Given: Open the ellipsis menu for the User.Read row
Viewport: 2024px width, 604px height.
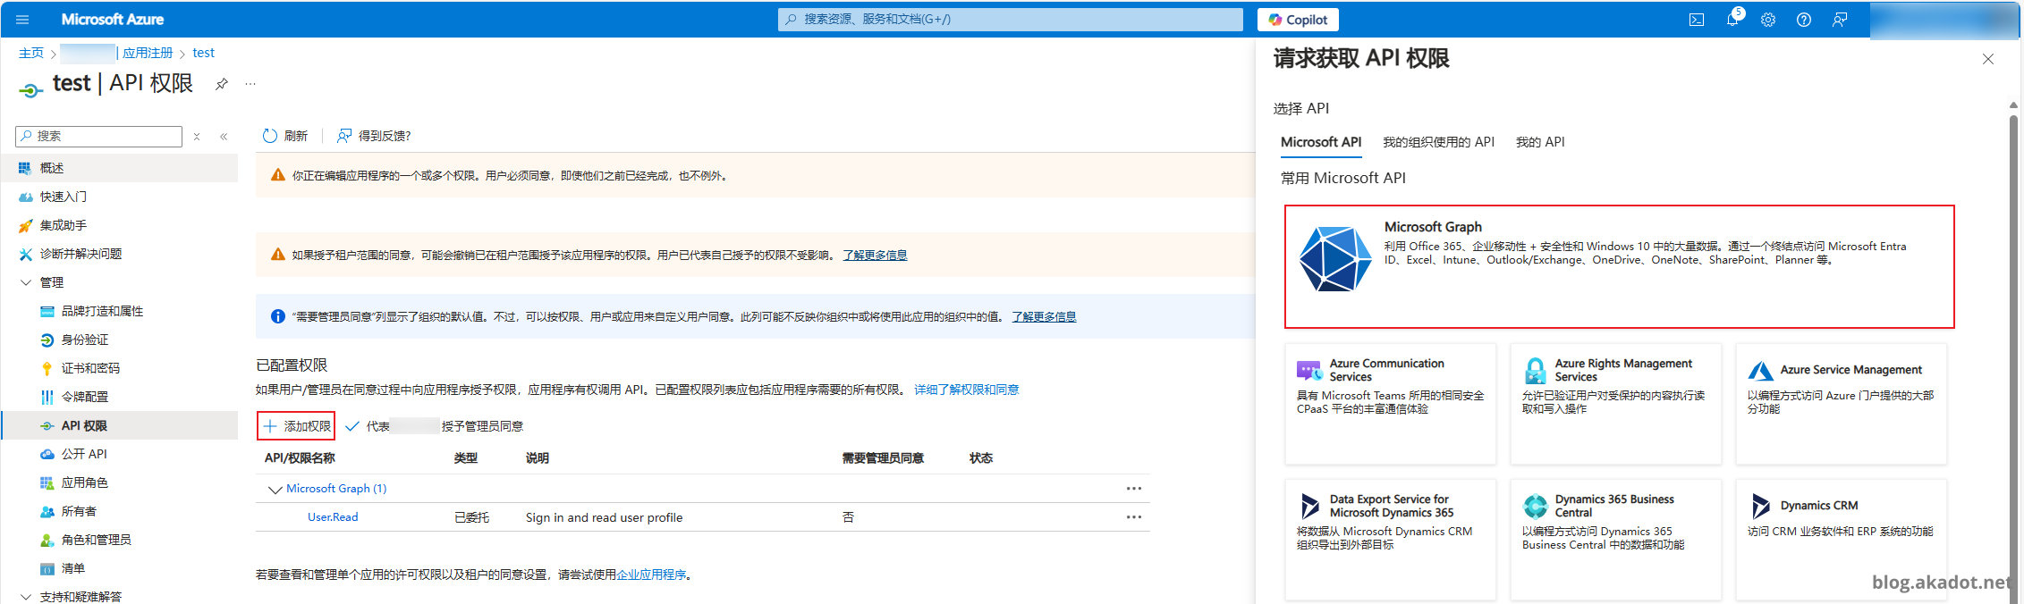Looking at the screenshot, I should point(1134,517).
